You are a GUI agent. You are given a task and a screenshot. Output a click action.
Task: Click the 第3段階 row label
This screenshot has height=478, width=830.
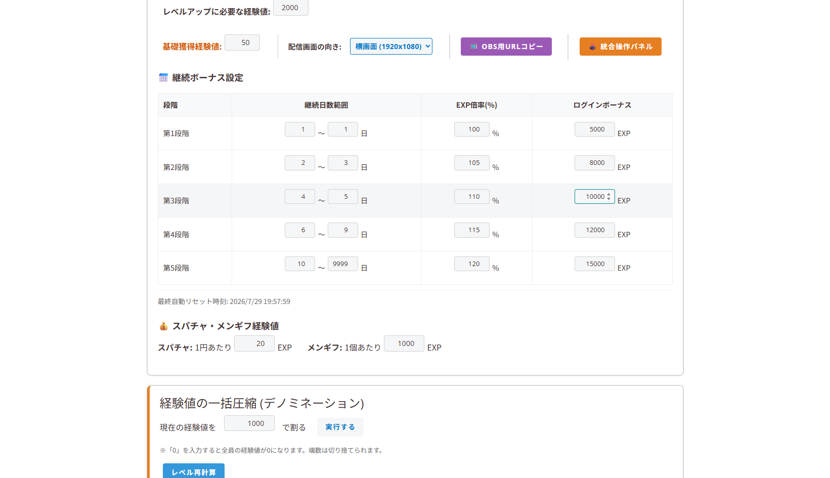(176, 201)
